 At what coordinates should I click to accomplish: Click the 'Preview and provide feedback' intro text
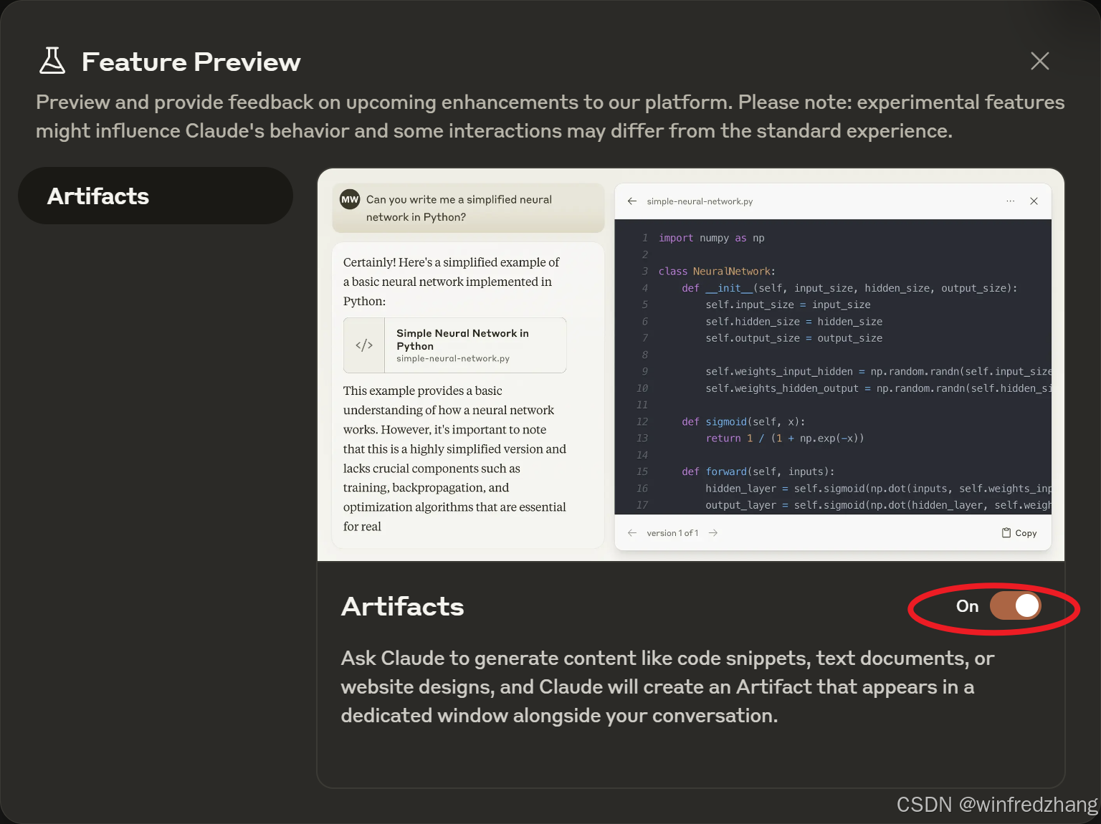coord(550,116)
